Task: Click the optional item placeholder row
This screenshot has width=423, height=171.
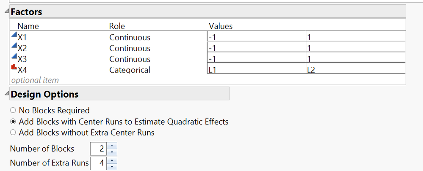Action: 35,80
